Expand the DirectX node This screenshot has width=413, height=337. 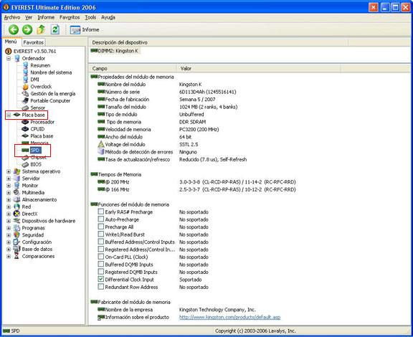pyautogui.click(x=9, y=214)
